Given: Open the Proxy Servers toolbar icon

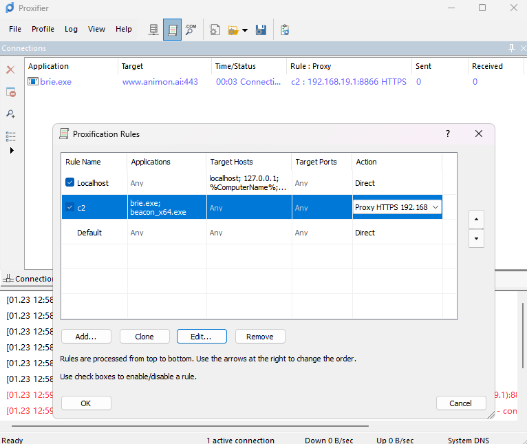Looking at the screenshot, I should click(153, 30).
